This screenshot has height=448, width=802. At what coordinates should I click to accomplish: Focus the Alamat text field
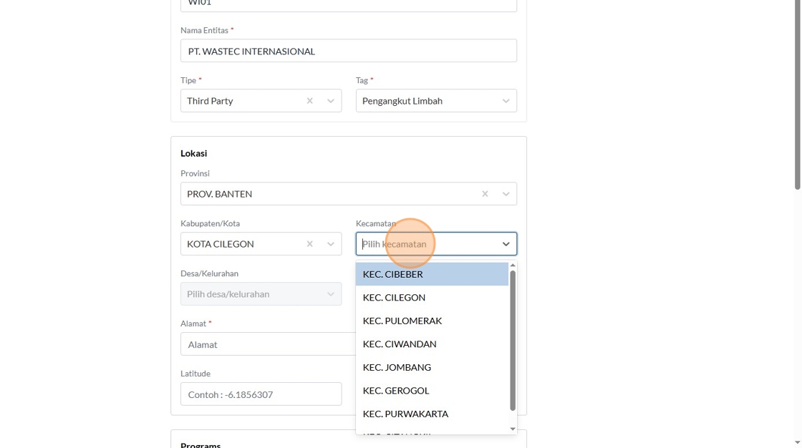[x=268, y=344]
